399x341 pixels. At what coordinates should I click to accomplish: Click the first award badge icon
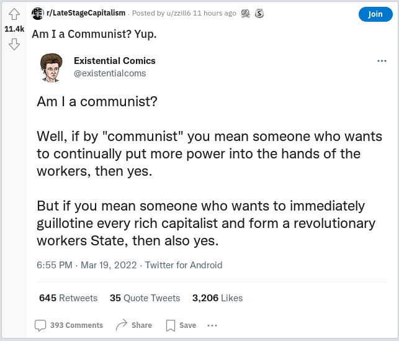pyautogui.click(x=246, y=13)
